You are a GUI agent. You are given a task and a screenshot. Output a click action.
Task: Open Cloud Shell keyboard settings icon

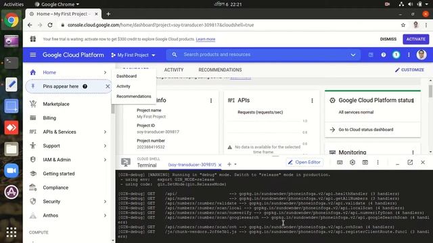(340, 163)
